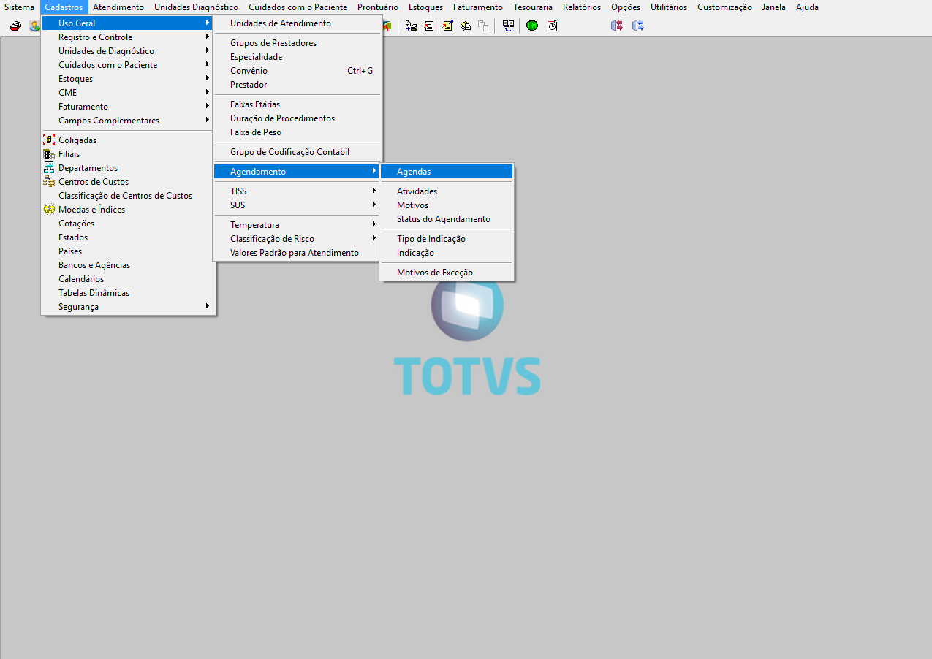Image resolution: width=932 pixels, height=659 pixels.
Task: Click the green PM circle toolbar icon
Action: (532, 26)
